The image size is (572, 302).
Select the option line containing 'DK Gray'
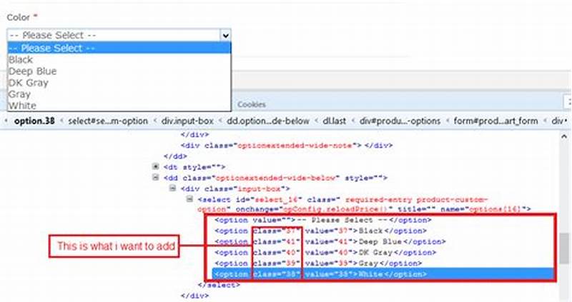pyautogui.click(x=325, y=253)
